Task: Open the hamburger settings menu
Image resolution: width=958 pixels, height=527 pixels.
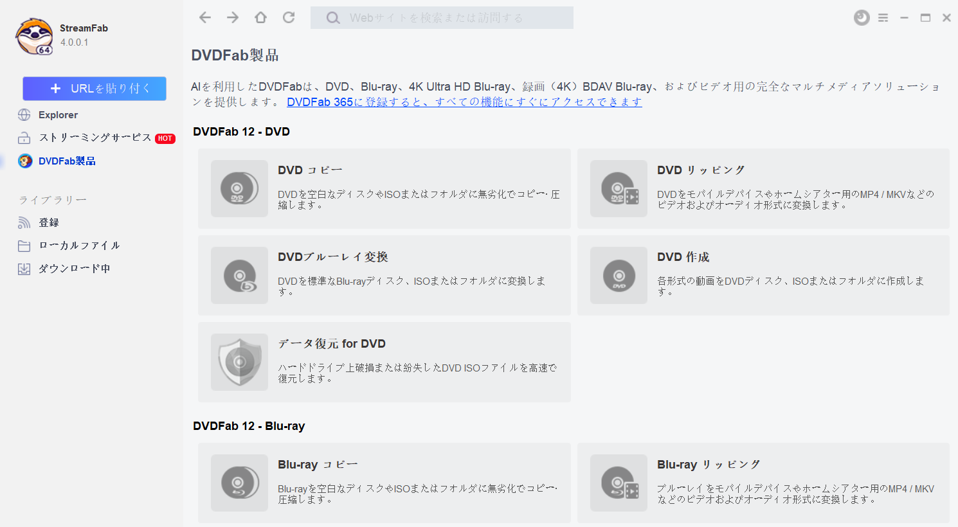Action: (883, 18)
